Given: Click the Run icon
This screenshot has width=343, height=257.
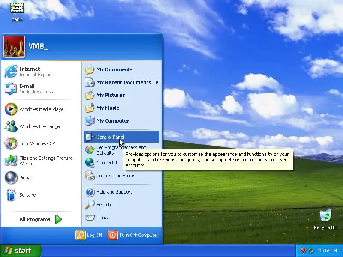Looking at the screenshot, I should coord(90,218).
